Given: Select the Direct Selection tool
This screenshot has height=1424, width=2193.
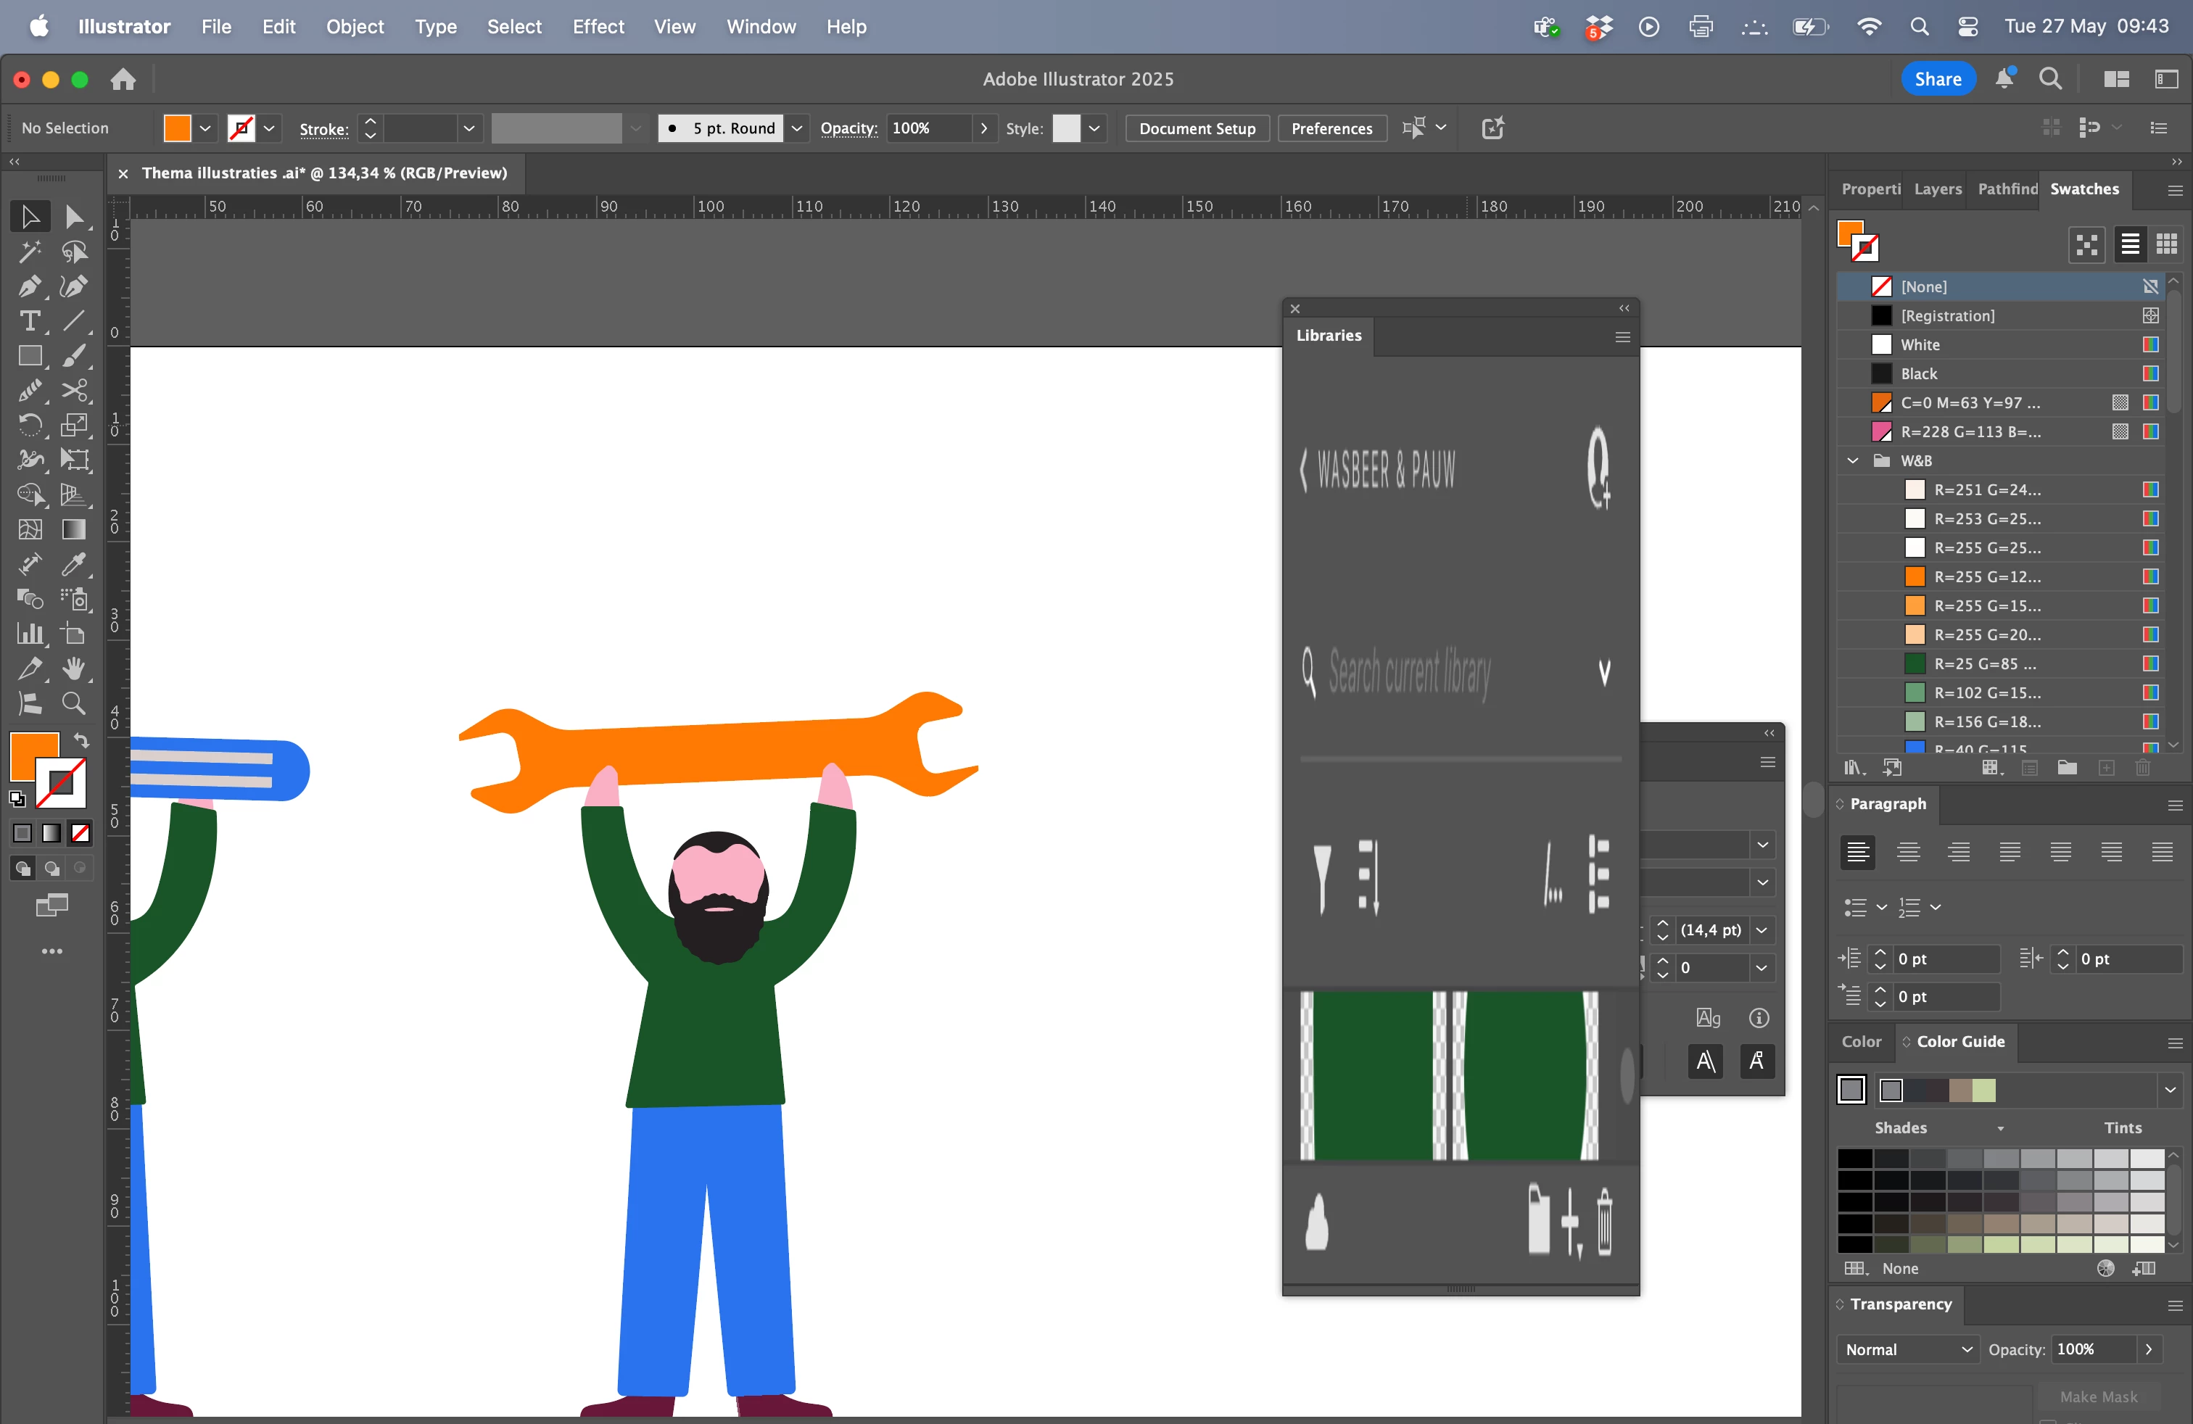Looking at the screenshot, I should click(74, 218).
